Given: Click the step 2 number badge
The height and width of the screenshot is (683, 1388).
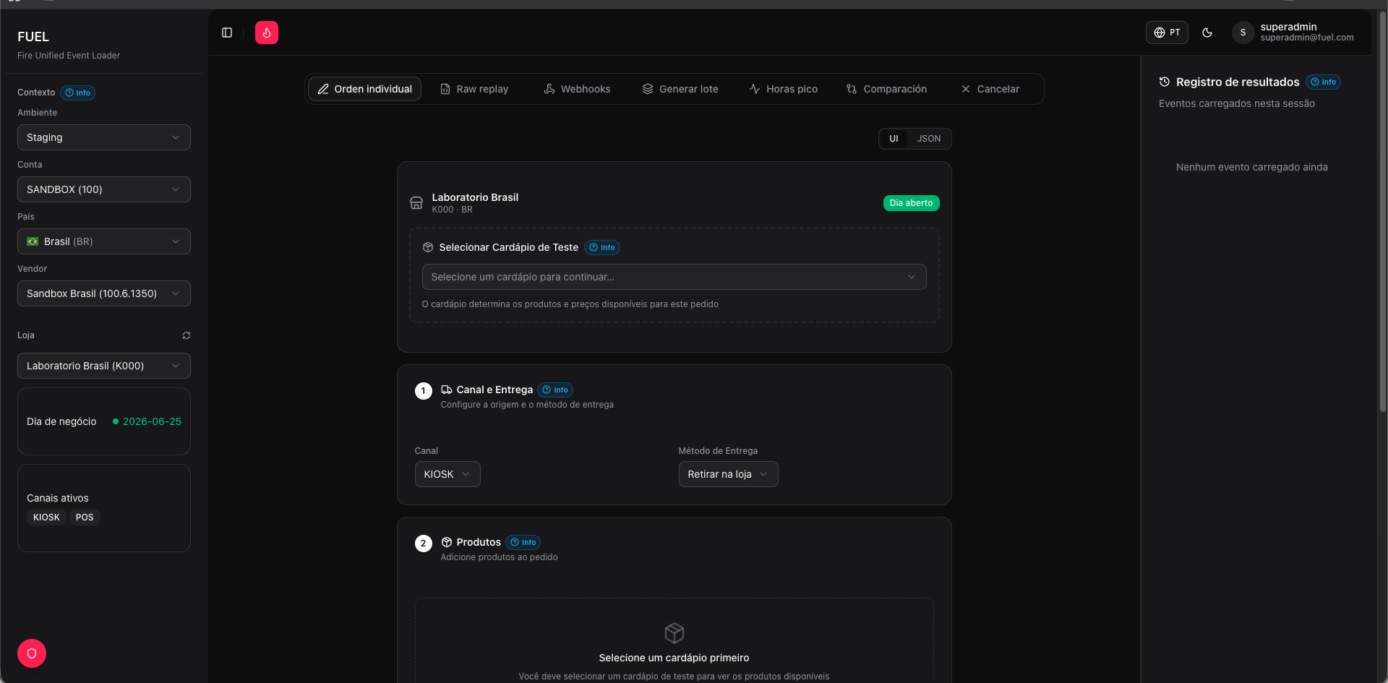Looking at the screenshot, I should tap(424, 544).
